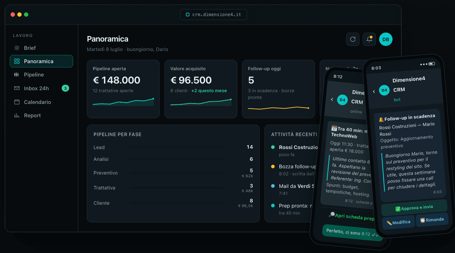Click yellow dot beside Bozza follow-up
This screenshot has height=253, width=455.
273,166
